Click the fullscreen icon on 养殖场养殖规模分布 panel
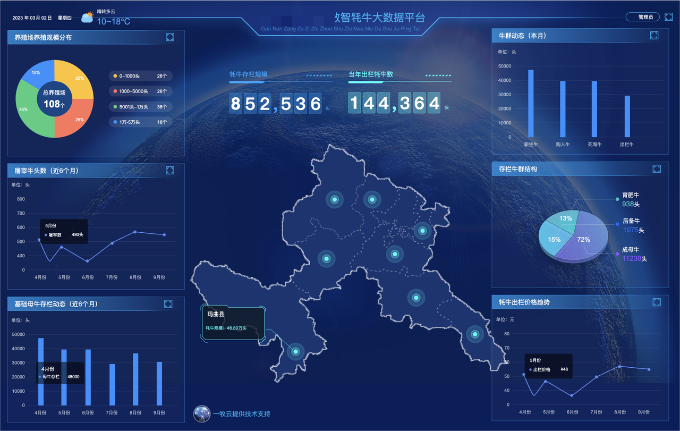Viewport: 680px width, 431px height. click(170, 37)
